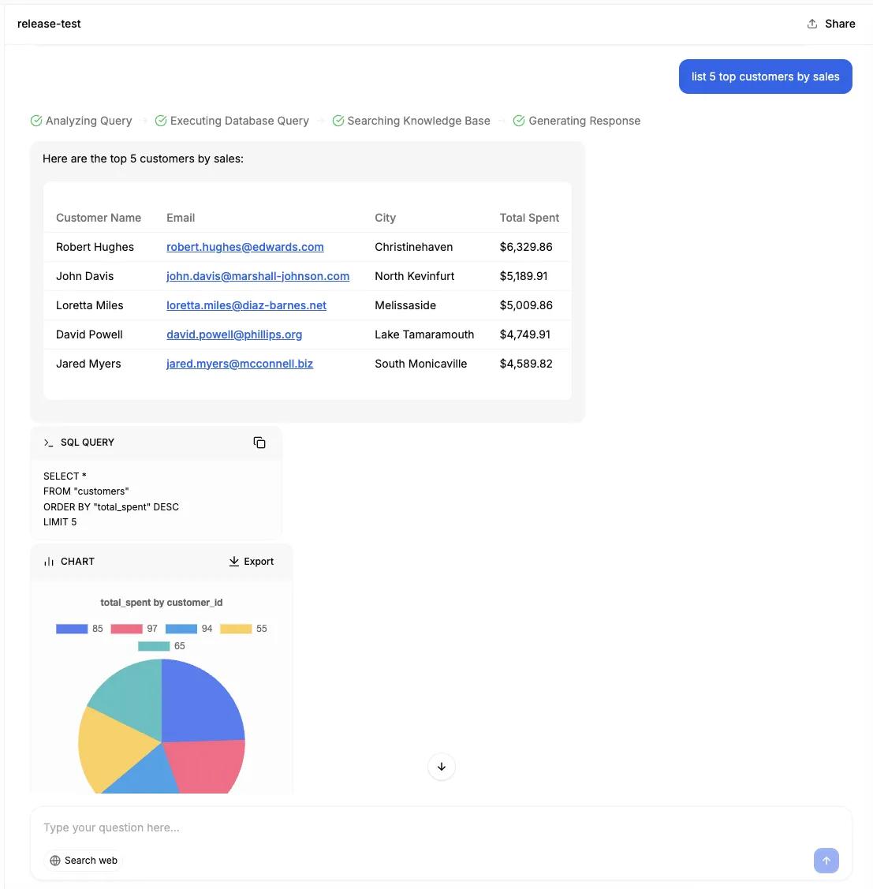This screenshot has width=873, height=889.
Task: Click the CHART bar graph icon
Action: [49, 562]
